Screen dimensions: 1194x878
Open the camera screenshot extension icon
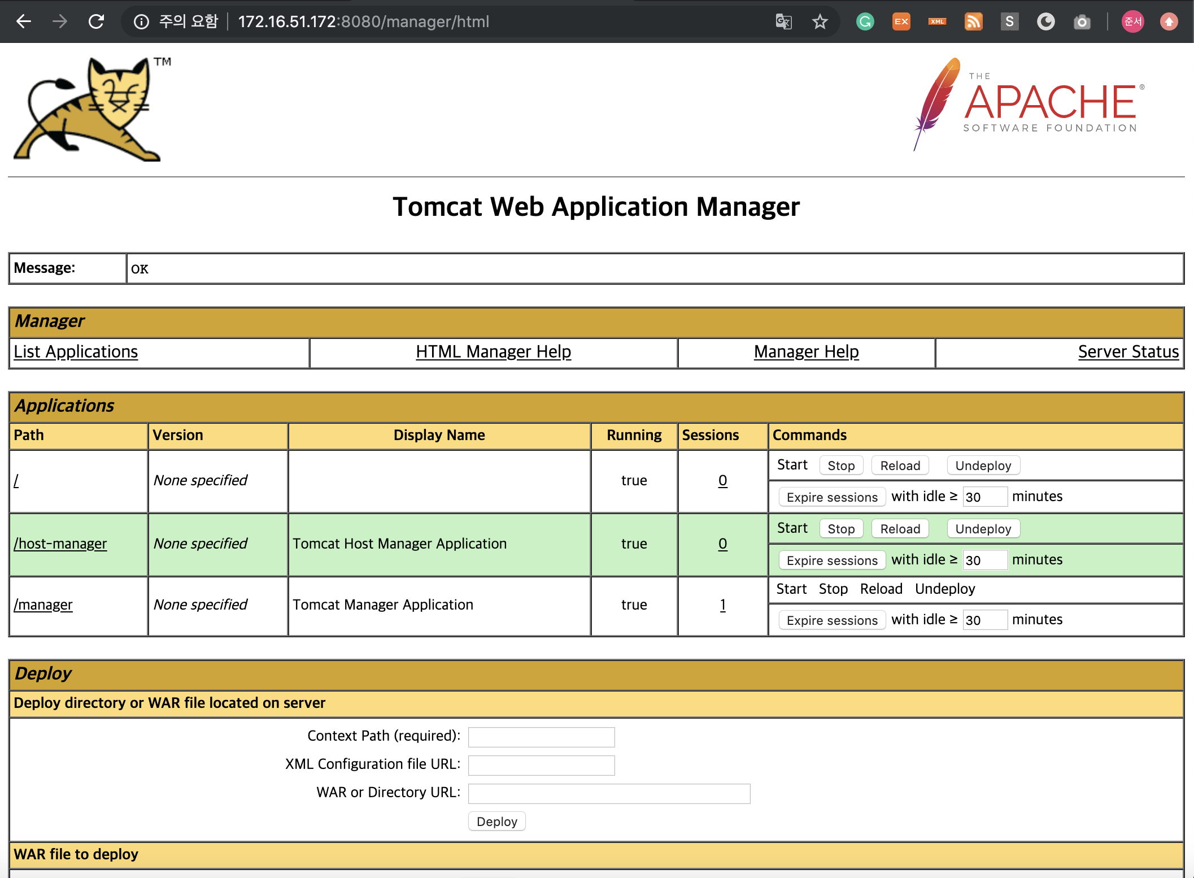pyautogui.click(x=1082, y=21)
